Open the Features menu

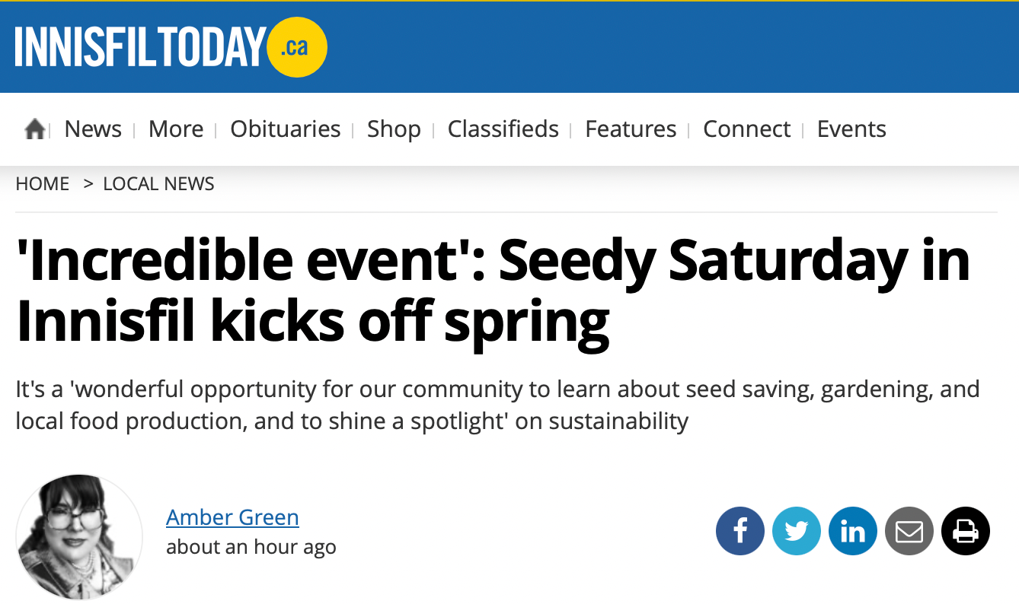[631, 129]
